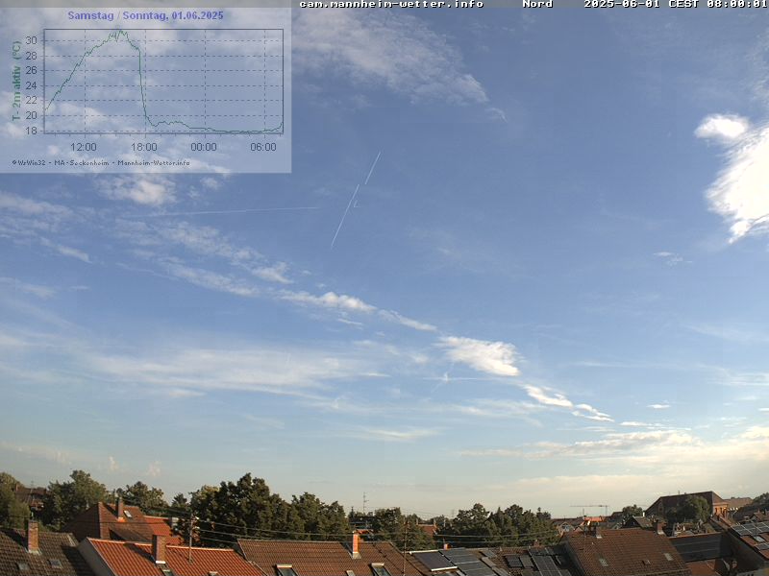Click the 00:00 x-axis label
This screenshot has width=769, height=576.
[203, 147]
